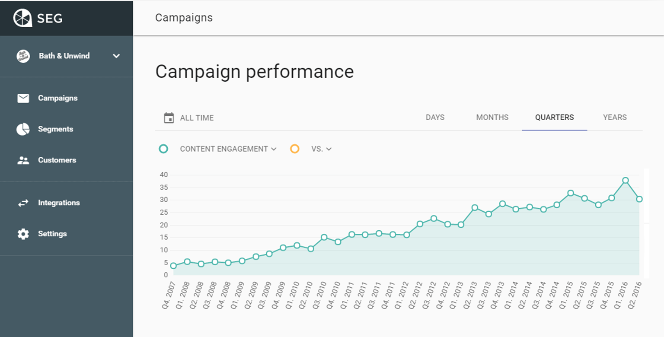Screen dimensions: 664x337
Task: Click the Q1 2016 peak data point
Action: click(625, 181)
